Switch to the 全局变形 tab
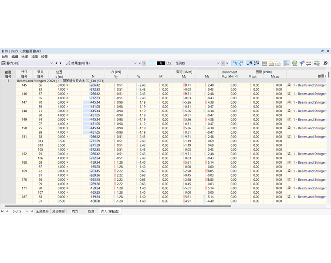 pos(42,211)
